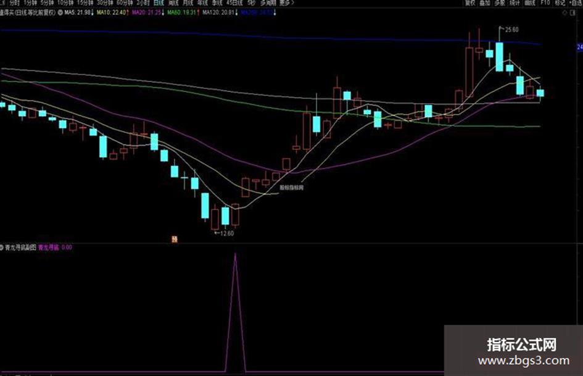Select the 月线 monthly period tab
583x376 pixels.
188,2
